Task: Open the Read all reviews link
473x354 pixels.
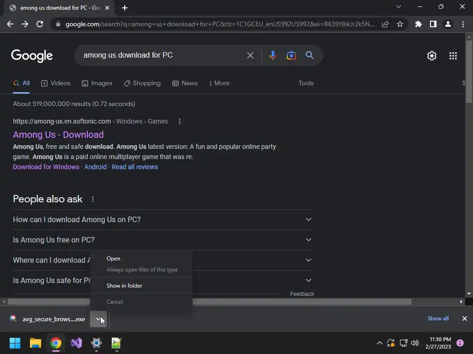Action: (x=134, y=167)
